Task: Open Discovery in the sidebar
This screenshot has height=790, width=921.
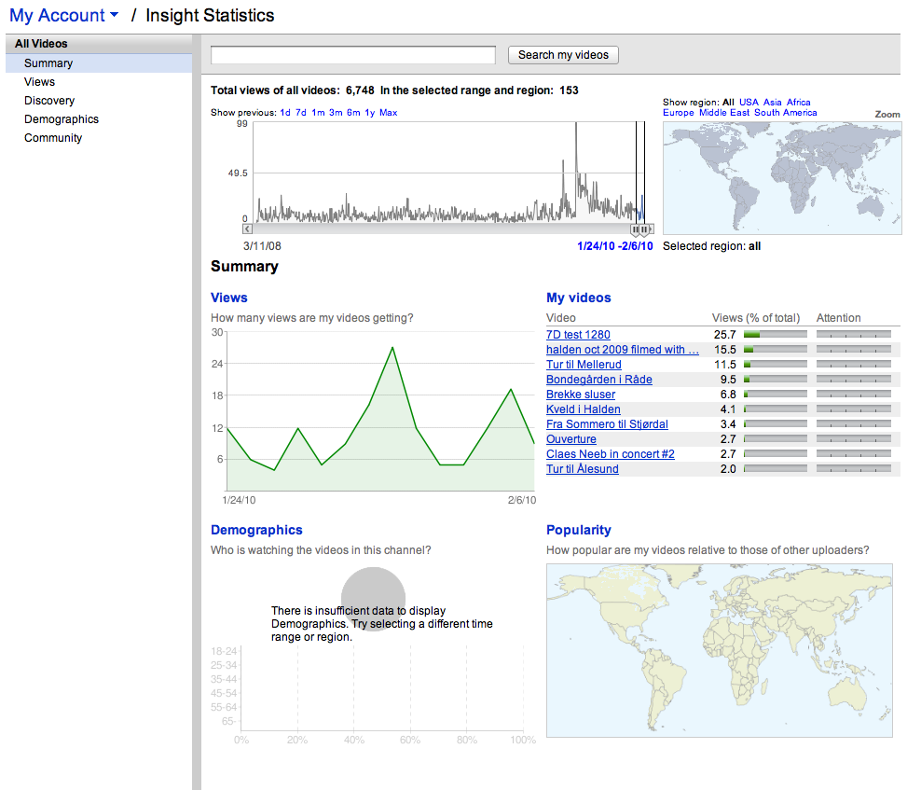Action: (49, 101)
